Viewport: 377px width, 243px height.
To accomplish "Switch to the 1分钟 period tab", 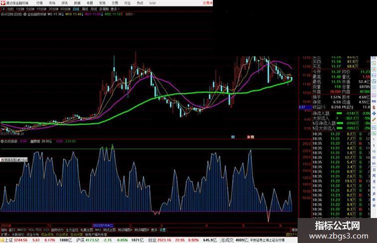I will coord(20,9).
